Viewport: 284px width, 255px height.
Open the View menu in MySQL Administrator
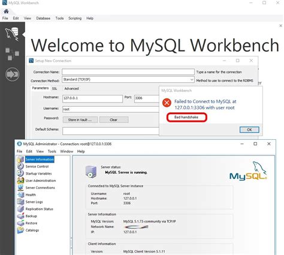[40, 151]
